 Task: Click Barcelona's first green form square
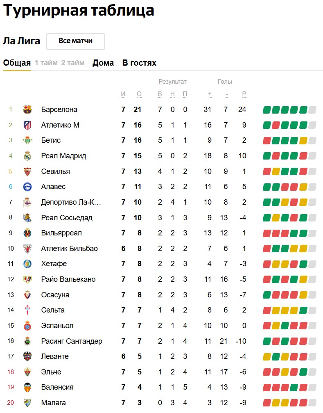[x=267, y=110]
